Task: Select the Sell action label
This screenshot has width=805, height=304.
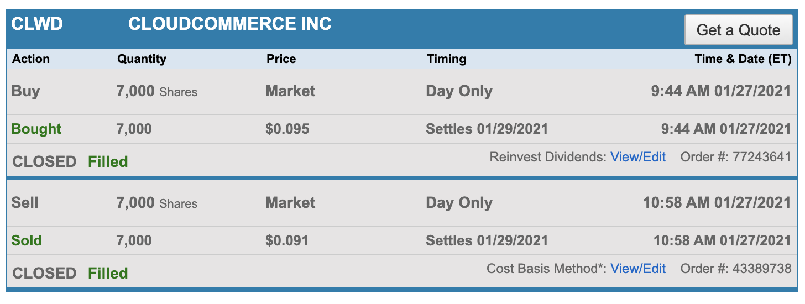Action: coord(25,203)
